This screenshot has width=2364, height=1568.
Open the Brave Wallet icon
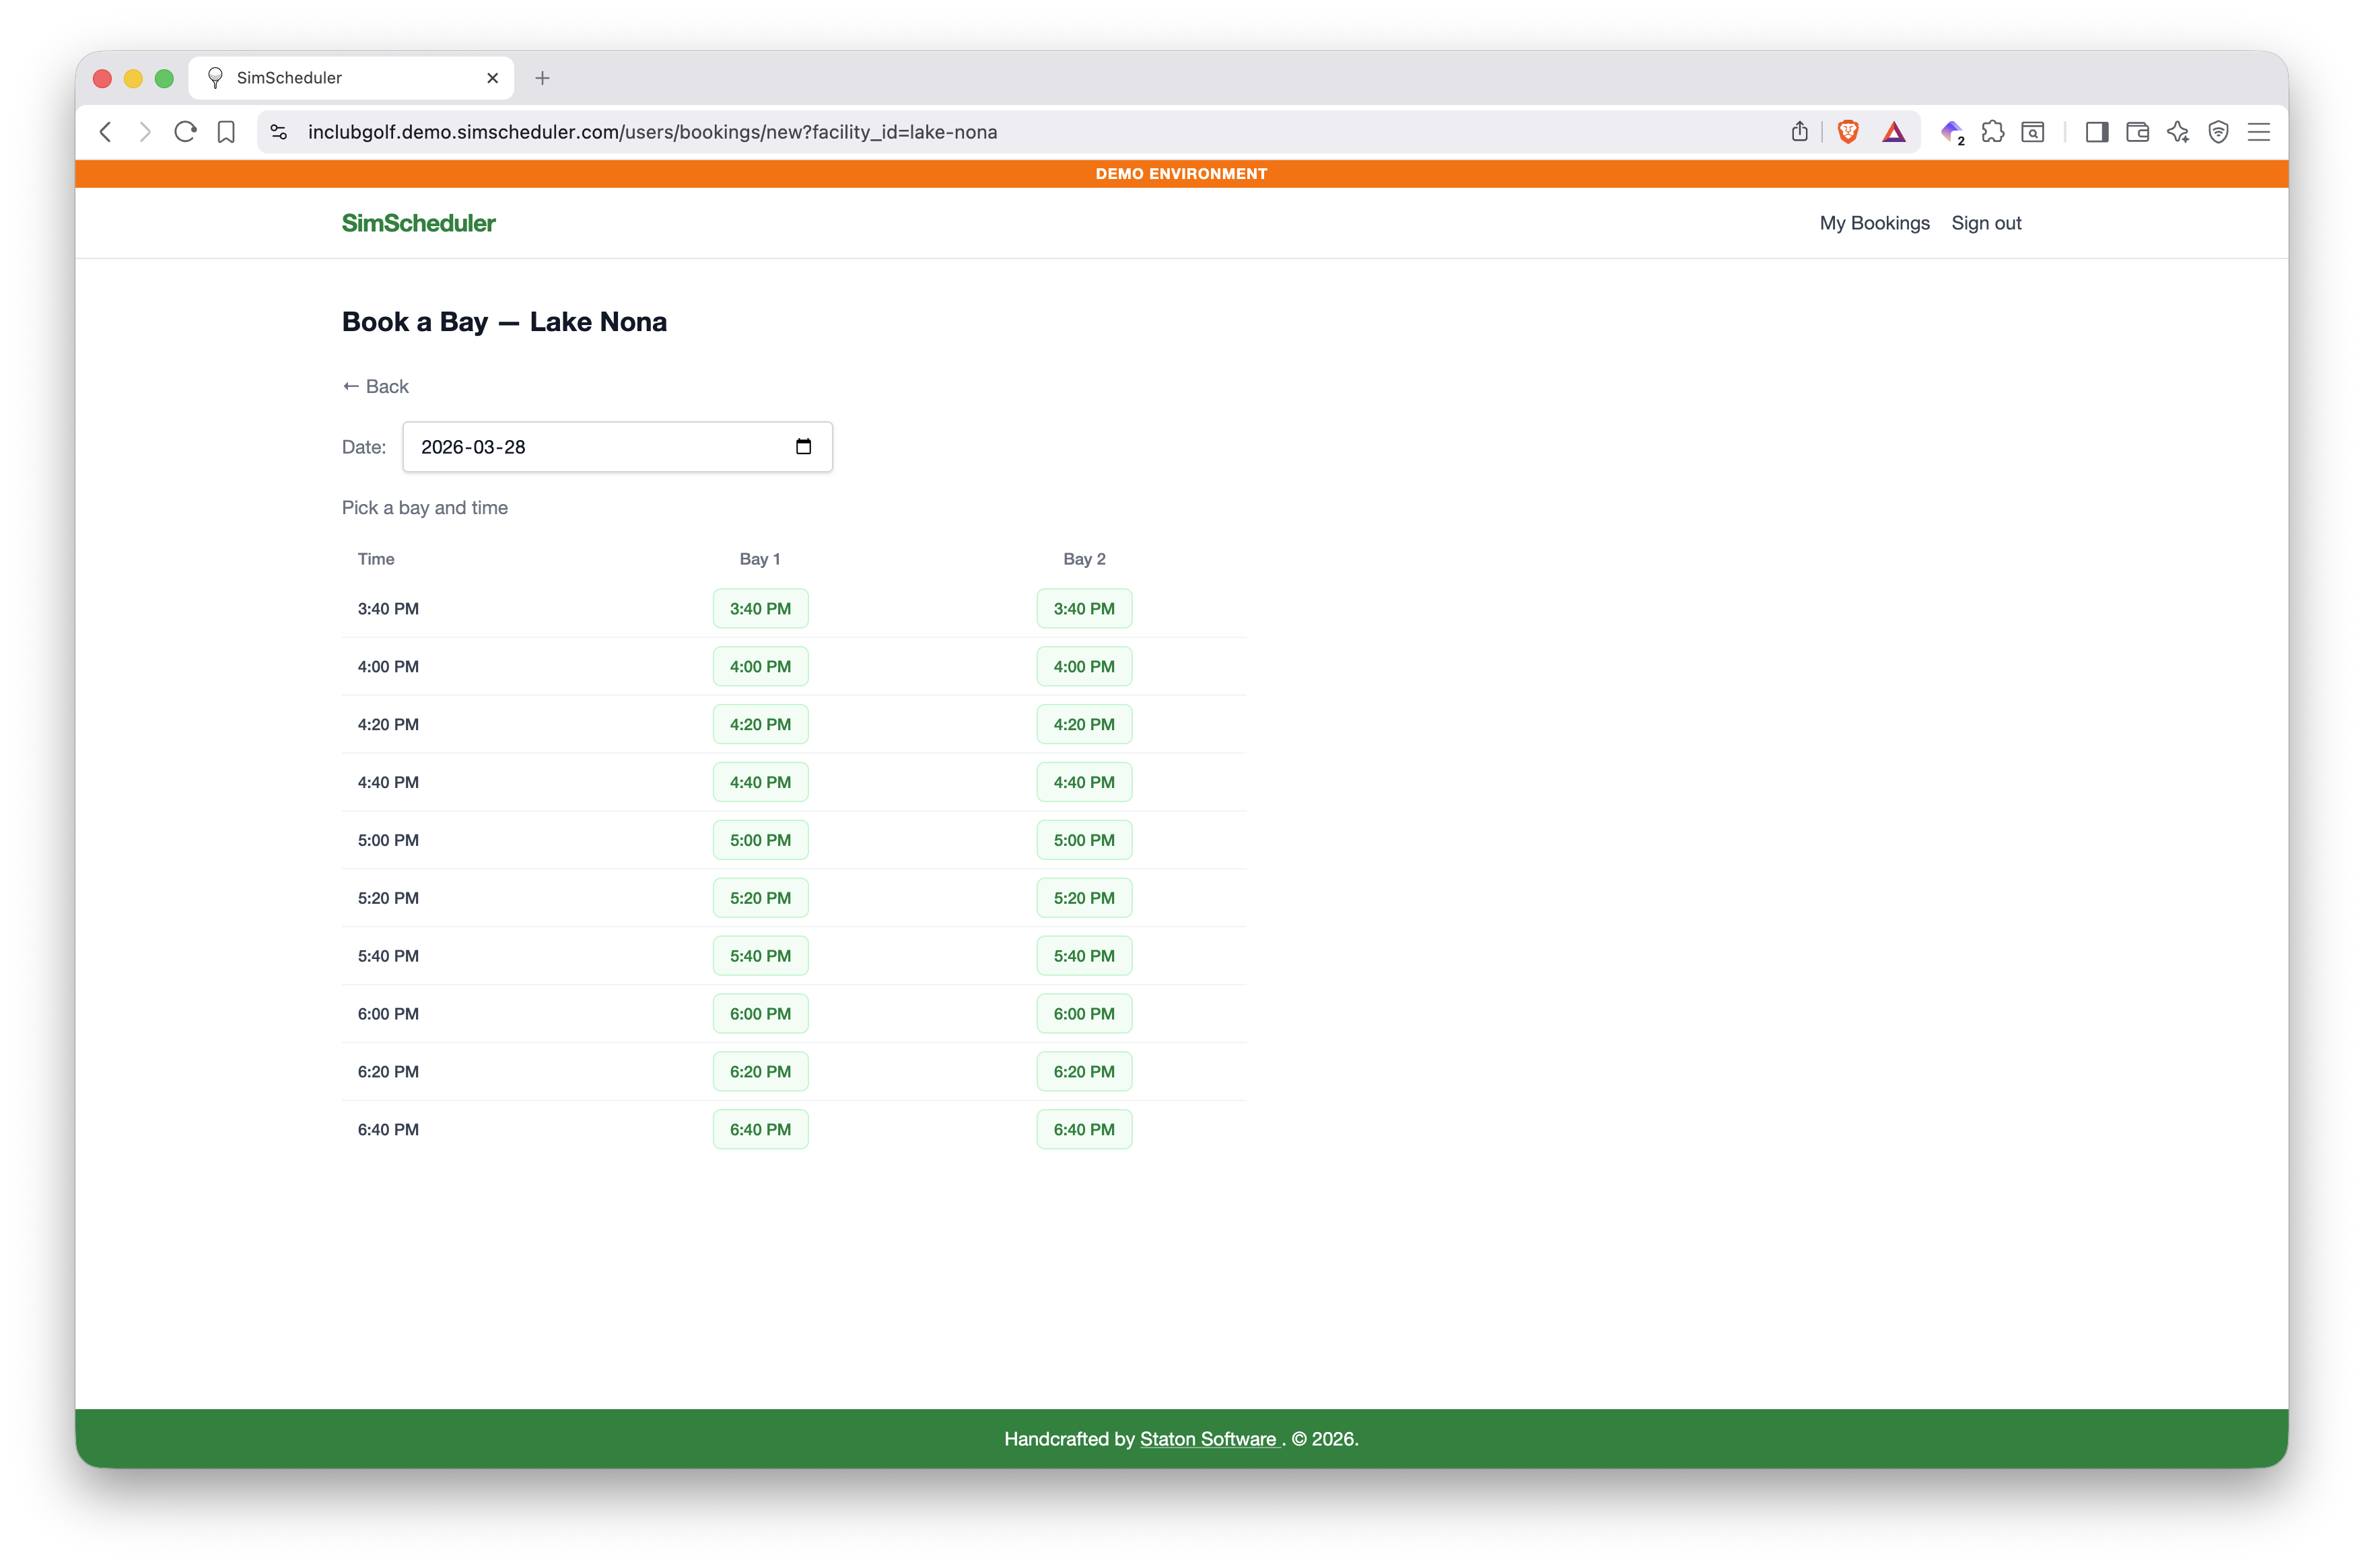(x=2138, y=131)
